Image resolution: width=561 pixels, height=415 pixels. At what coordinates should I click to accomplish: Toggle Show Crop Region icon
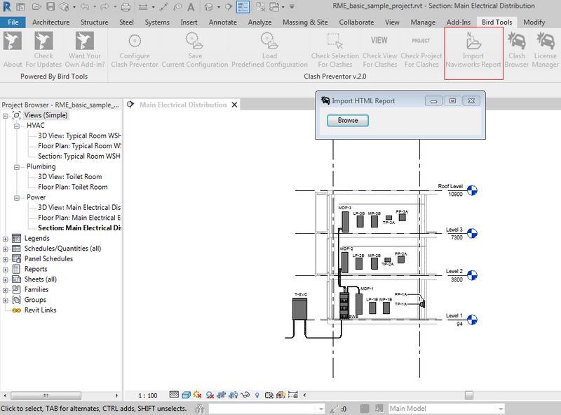click(x=234, y=395)
